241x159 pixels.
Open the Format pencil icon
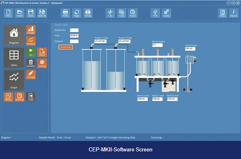point(31,75)
